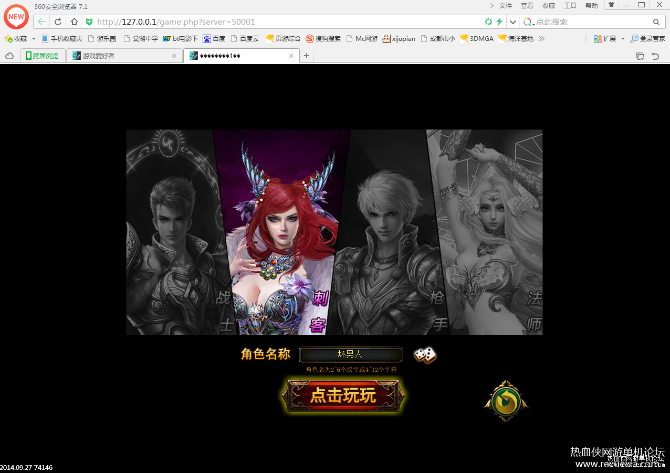
Task: Click the restore closed tab undo icon
Action: click(655, 56)
